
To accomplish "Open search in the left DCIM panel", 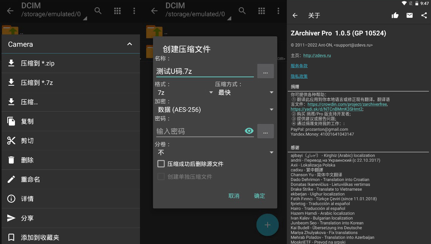I will point(98,11).
